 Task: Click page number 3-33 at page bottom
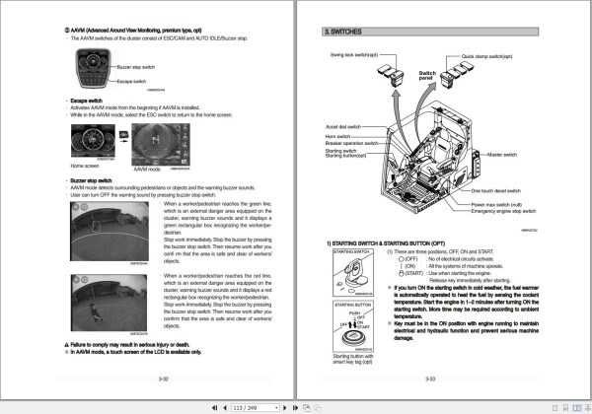430,379
